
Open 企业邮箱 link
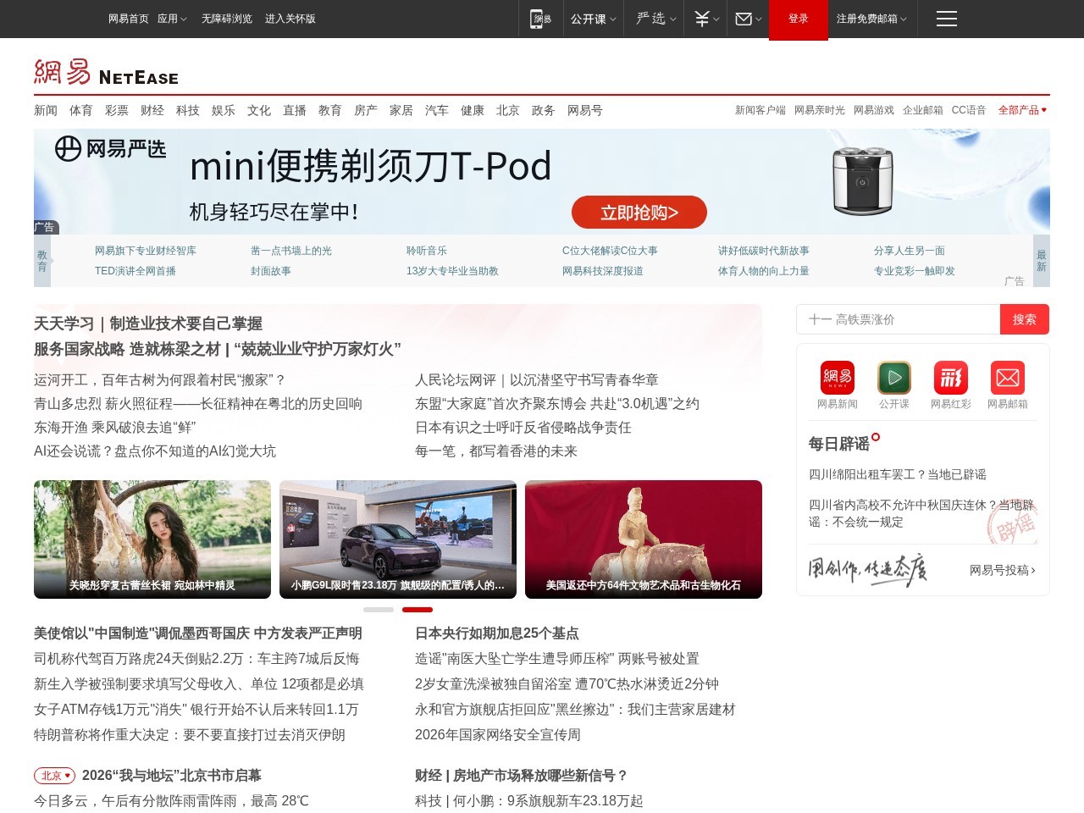pos(923,110)
